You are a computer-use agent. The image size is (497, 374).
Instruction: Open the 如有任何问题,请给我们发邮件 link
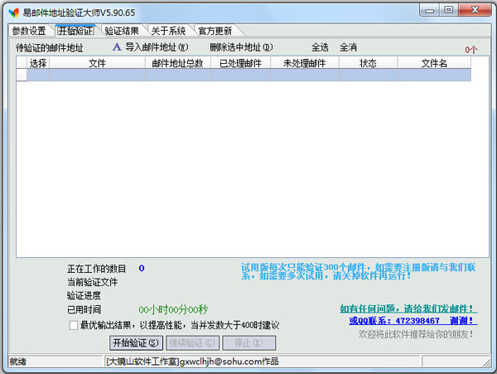point(408,308)
